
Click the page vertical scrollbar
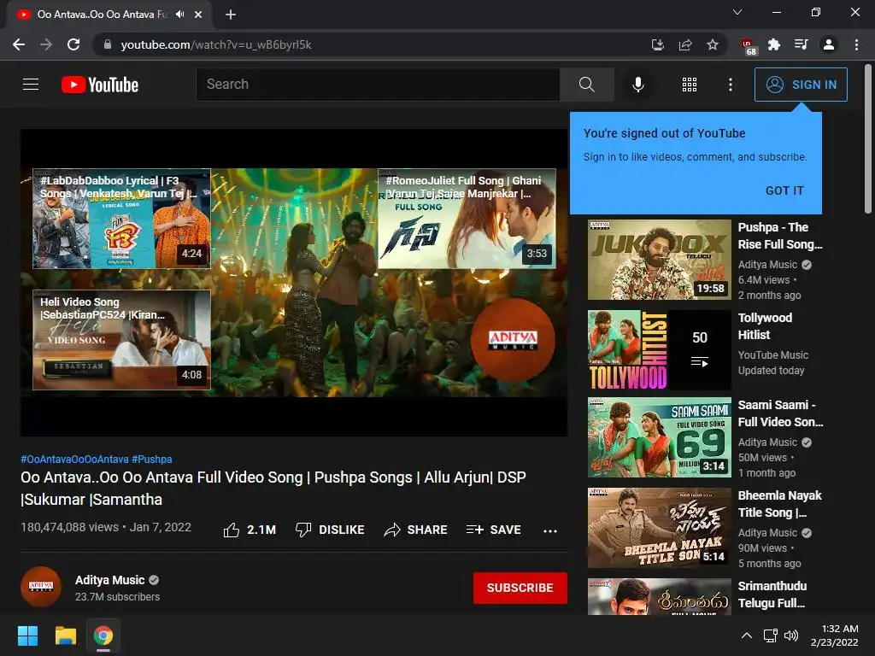coord(868,139)
